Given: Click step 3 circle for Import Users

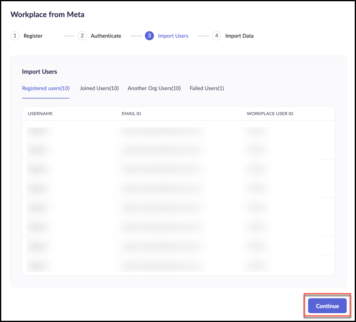Looking at the screenshot, I should click(149, 36).
